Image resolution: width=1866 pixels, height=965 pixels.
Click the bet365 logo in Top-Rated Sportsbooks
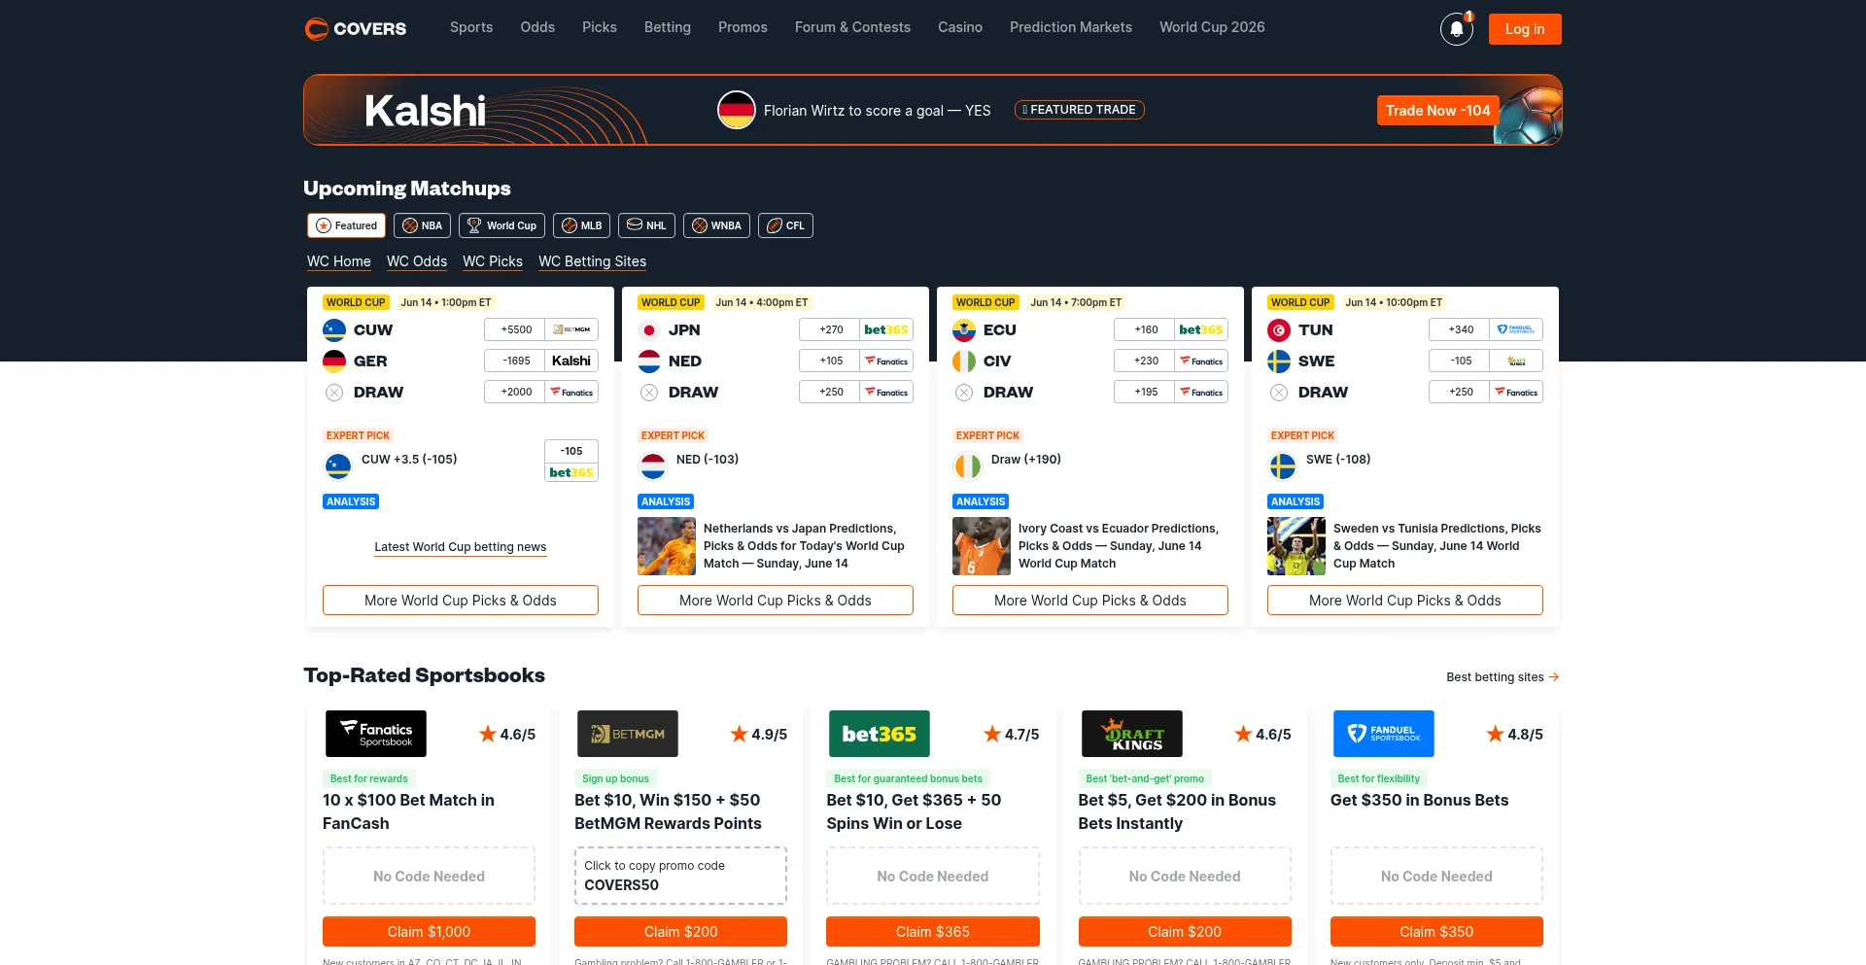click(x=880, y=734)
